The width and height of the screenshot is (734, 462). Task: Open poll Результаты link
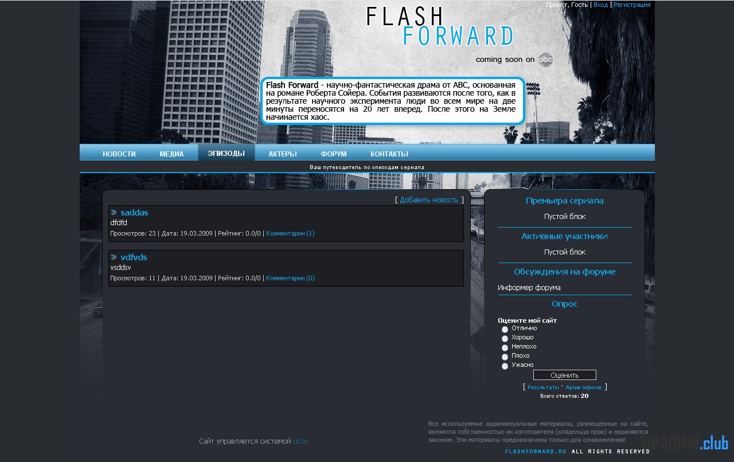tap(543, 387)
